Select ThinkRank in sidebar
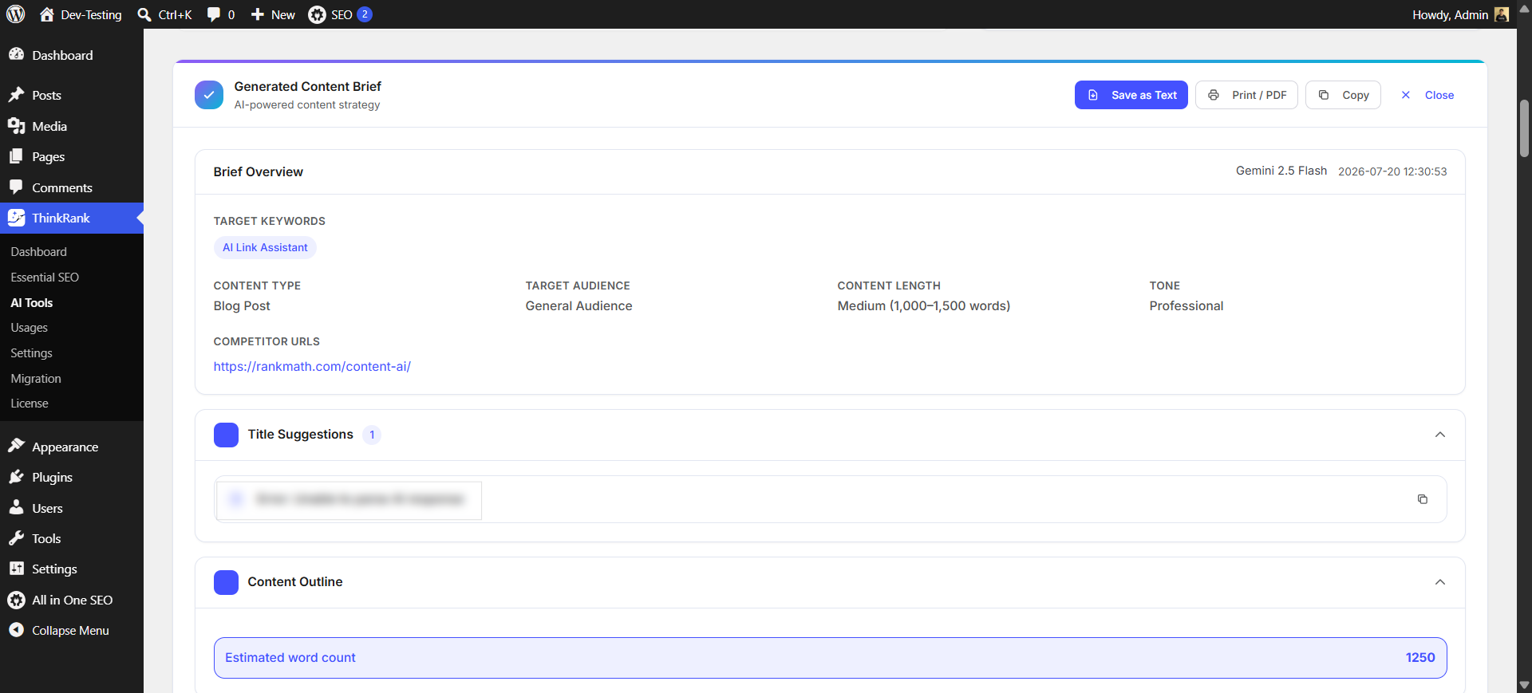Viewport: 1532px width, 693px height. (72, 218)
